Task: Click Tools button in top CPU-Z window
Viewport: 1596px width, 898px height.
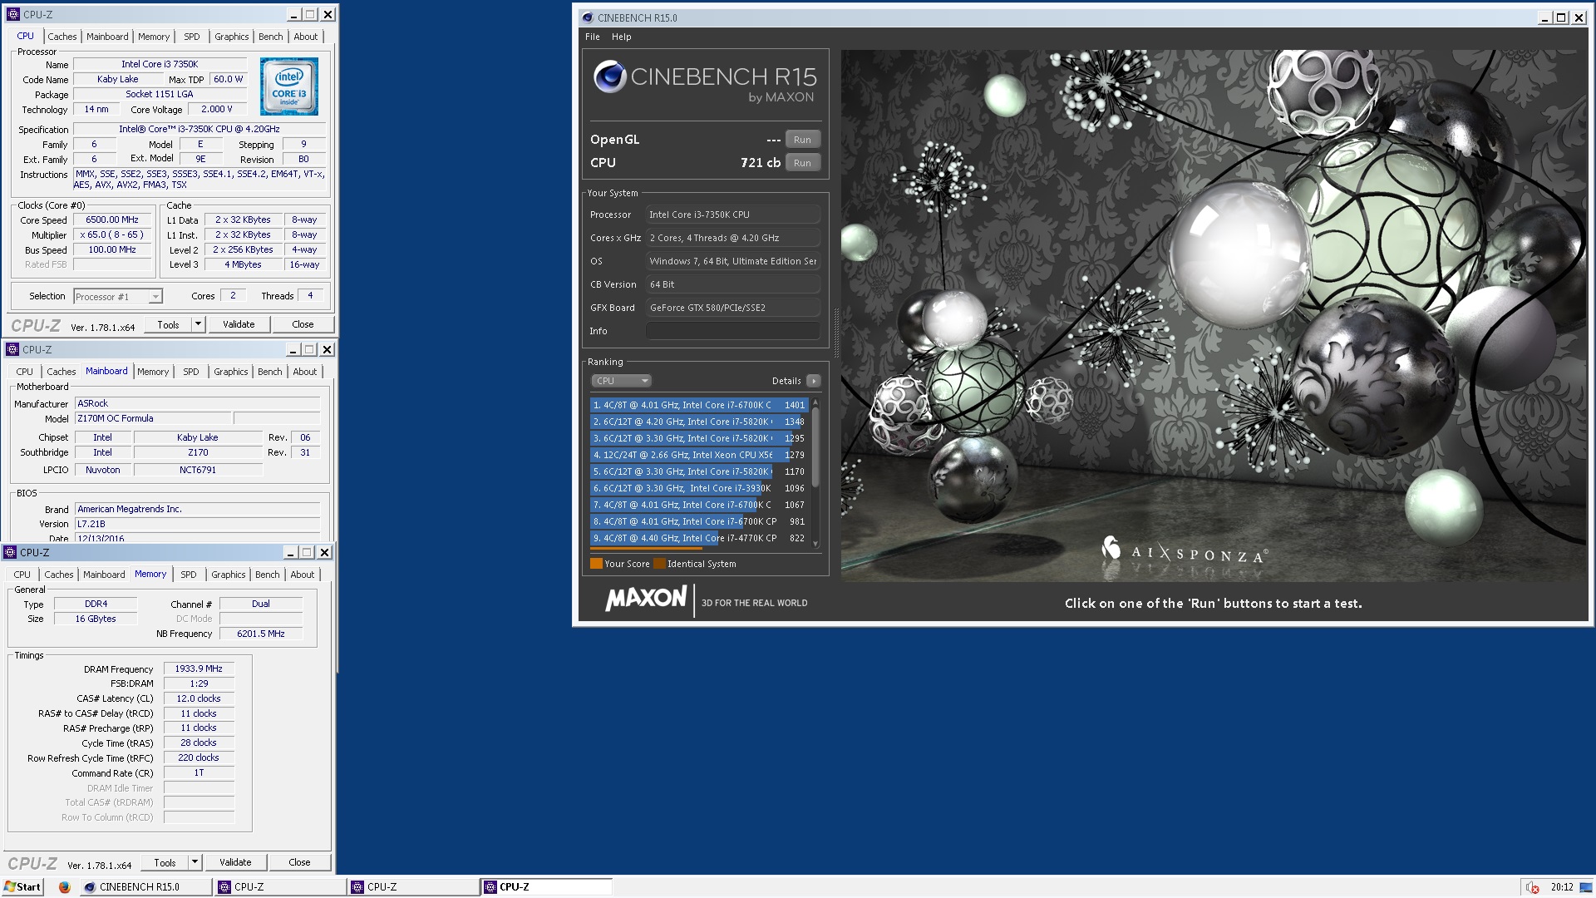Action: (x=168, y=324)
